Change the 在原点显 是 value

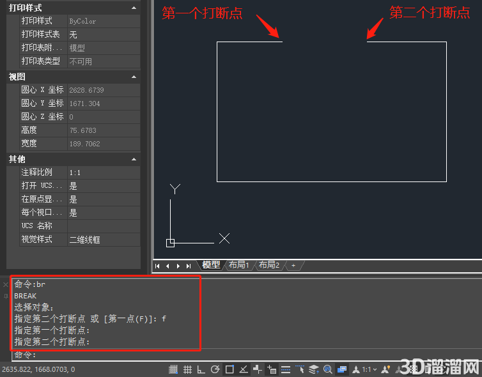coord(104,199)
